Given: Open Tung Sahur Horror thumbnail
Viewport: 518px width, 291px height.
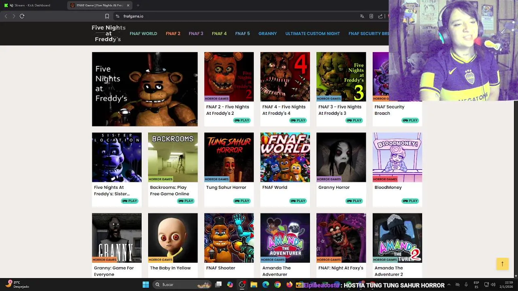Looking at the screenshot, I should (229, 157).
